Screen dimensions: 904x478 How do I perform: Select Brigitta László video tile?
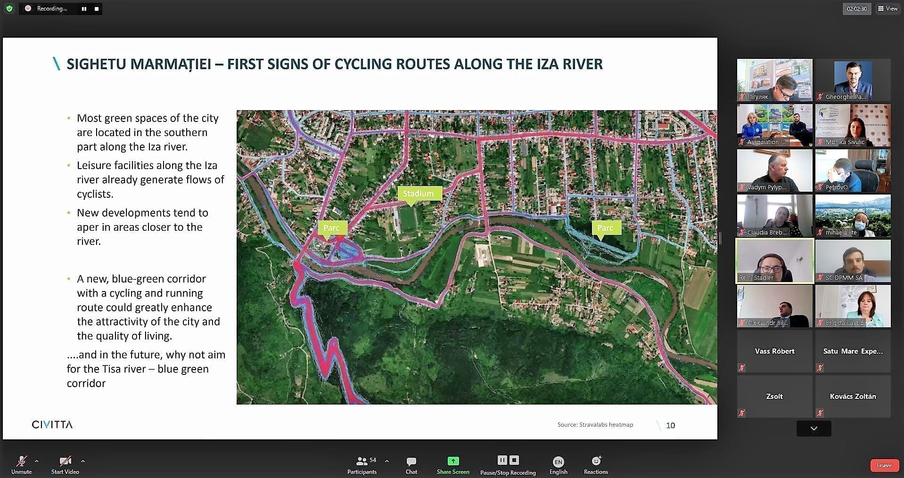tap(853, 306)
